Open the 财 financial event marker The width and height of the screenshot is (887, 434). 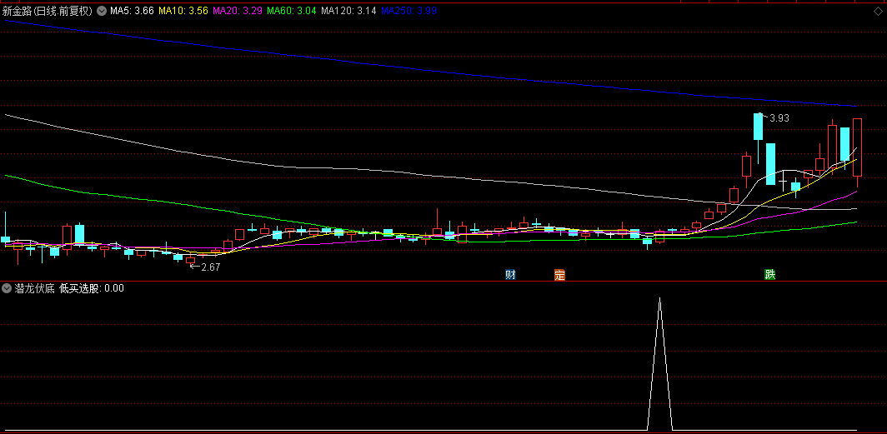[510, 275]
